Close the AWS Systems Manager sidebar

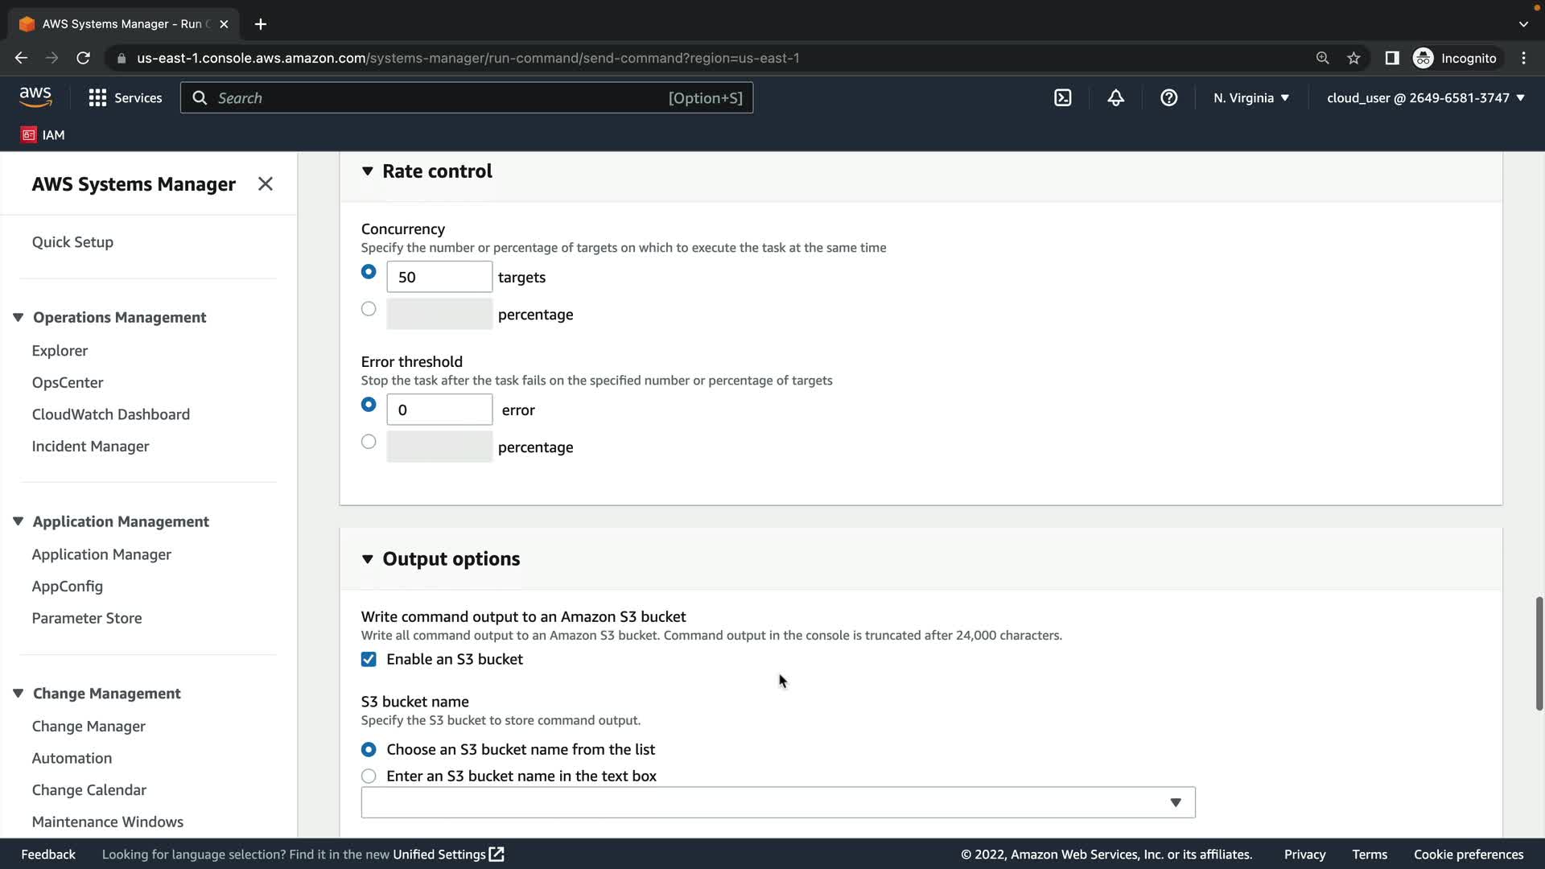[x=266, y=184]
